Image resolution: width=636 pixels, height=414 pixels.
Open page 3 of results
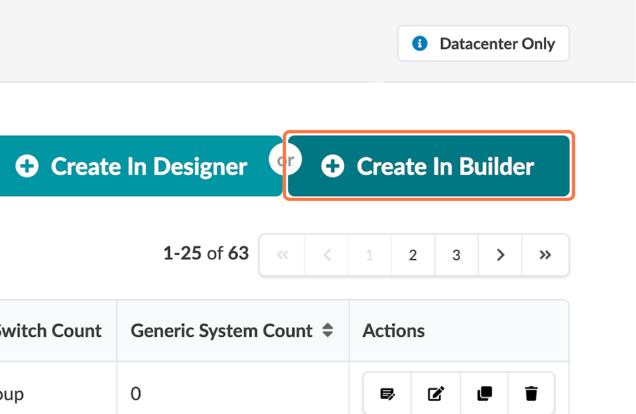click(456, 255)
